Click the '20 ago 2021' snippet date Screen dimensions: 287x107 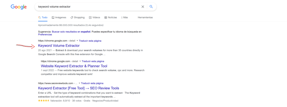[x=45, y=50]
